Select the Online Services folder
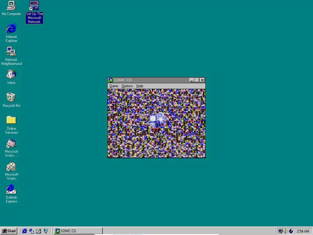Viewport: 313px width, 235px height. tap(11, 125)
